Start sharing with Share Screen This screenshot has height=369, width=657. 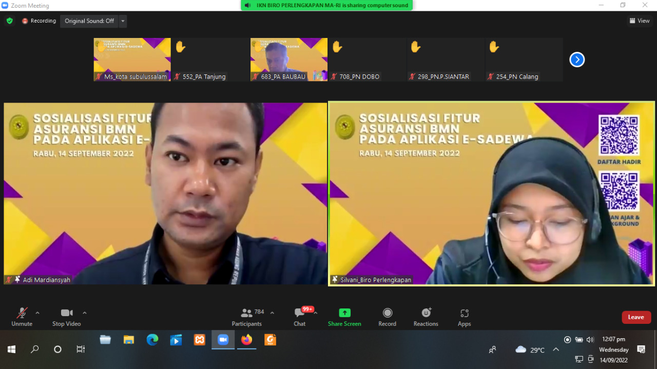tap(344, 316)
